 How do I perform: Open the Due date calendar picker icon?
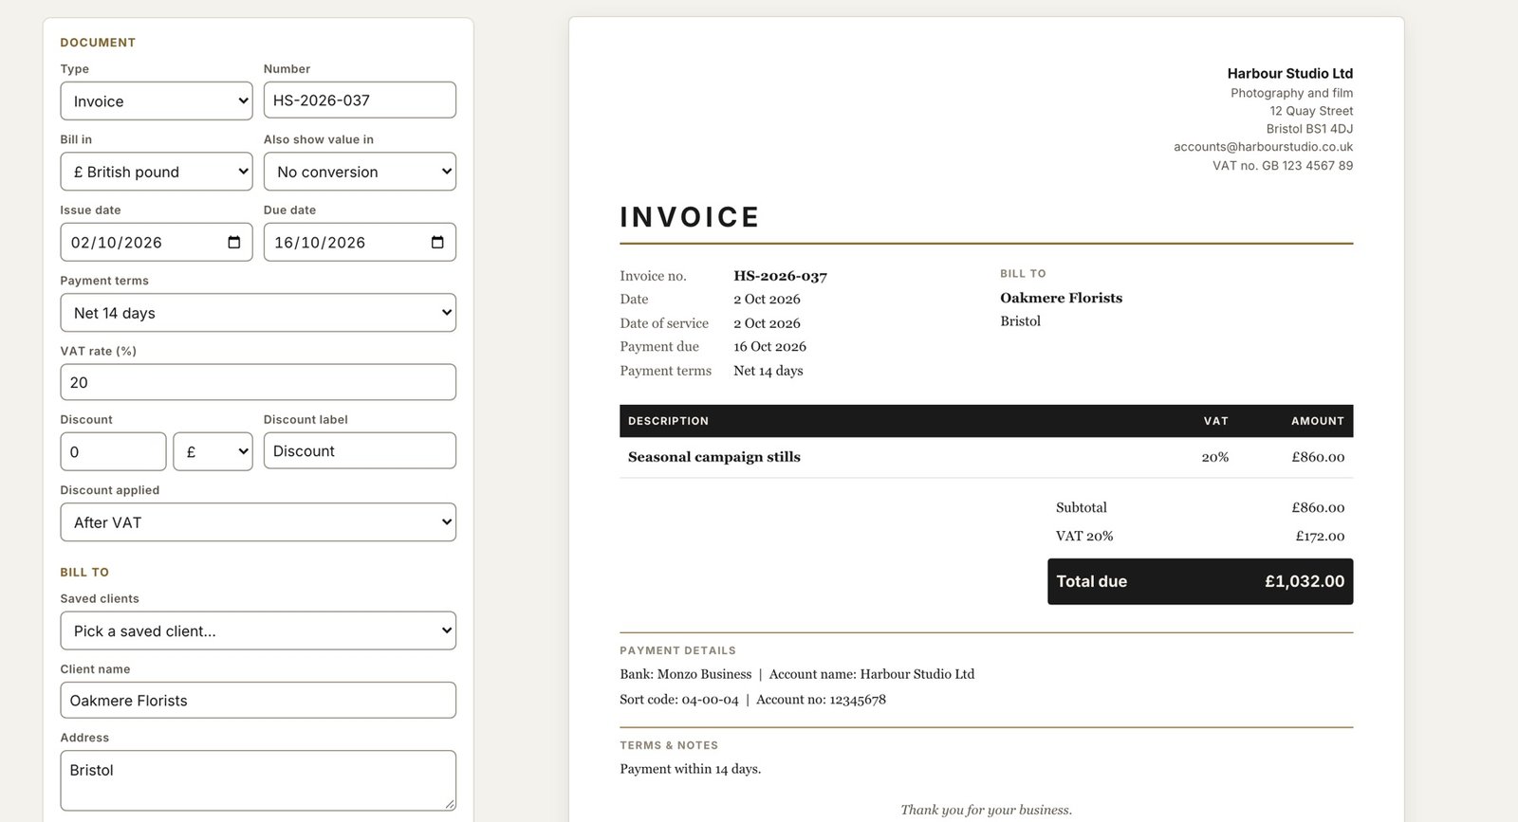coord(437,243)
